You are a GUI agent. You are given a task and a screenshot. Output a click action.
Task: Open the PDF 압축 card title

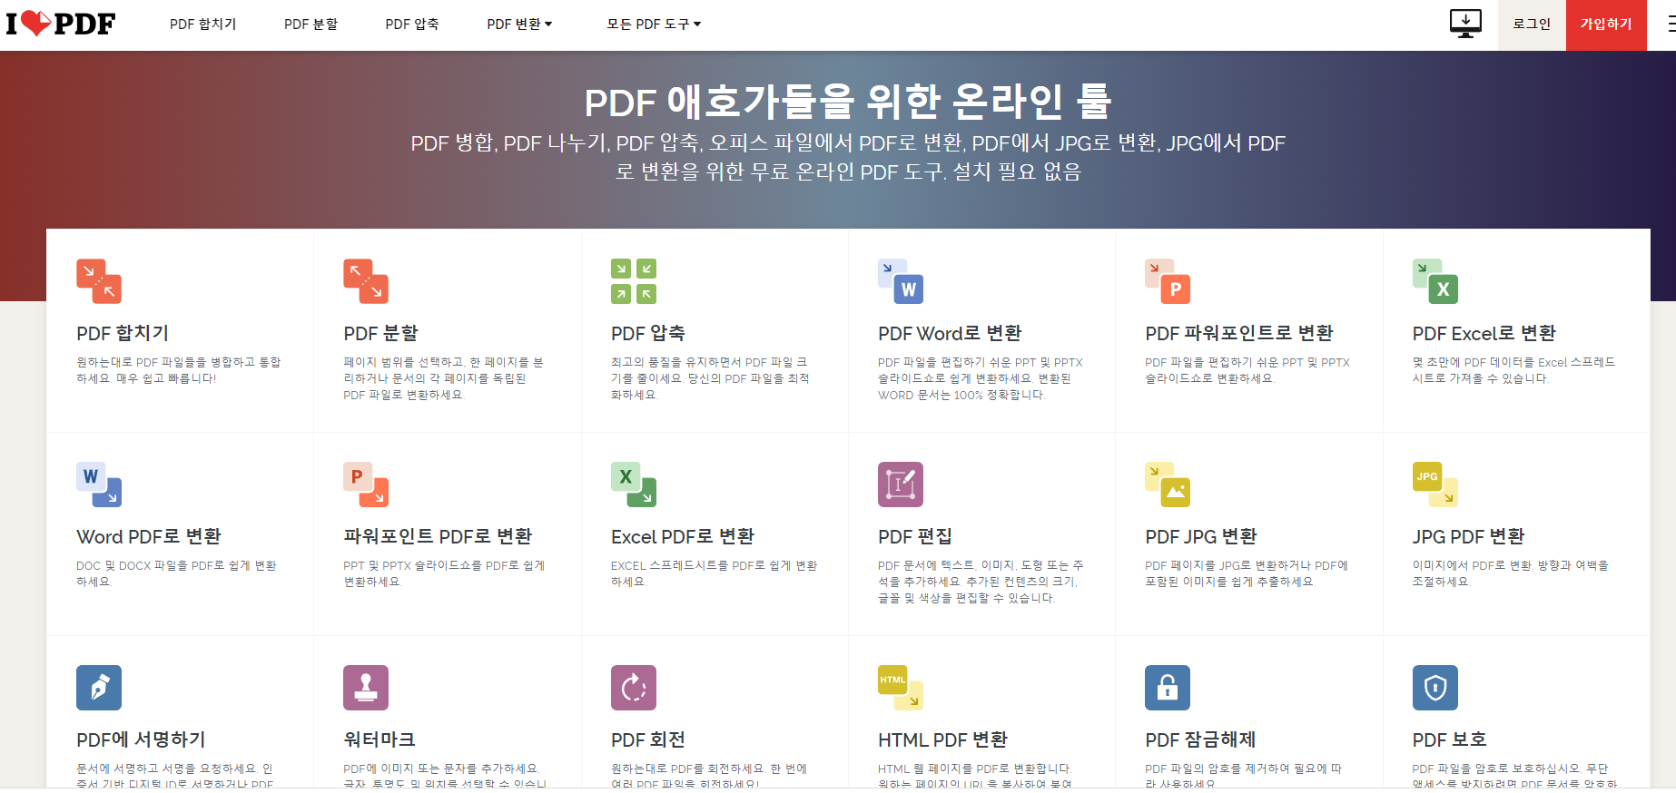(x=648, y=333)
